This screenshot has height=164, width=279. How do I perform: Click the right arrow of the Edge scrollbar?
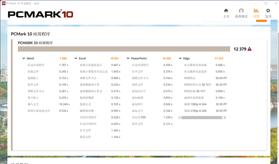click(x=225, y=117)
